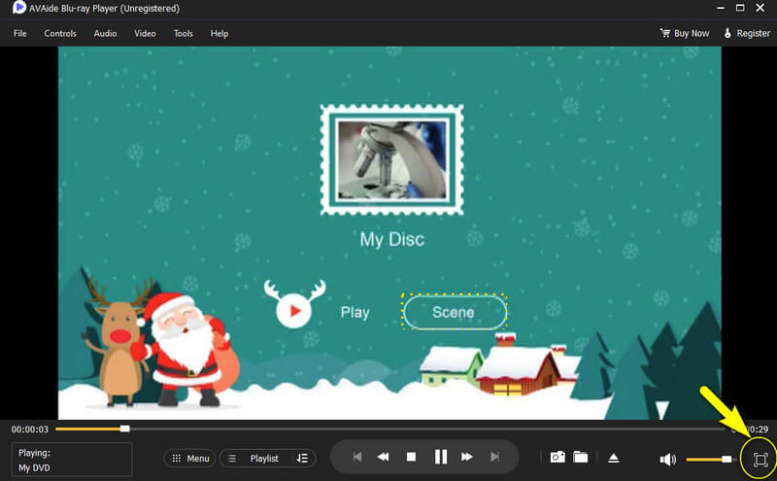Mute the volume speaker icon
This screenshot has width=777, height=481.
click(668, 460)
